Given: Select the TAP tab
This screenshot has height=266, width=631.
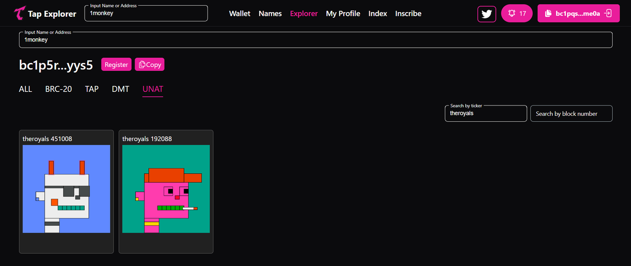Looking at the screenshot, I should (92, 89).
